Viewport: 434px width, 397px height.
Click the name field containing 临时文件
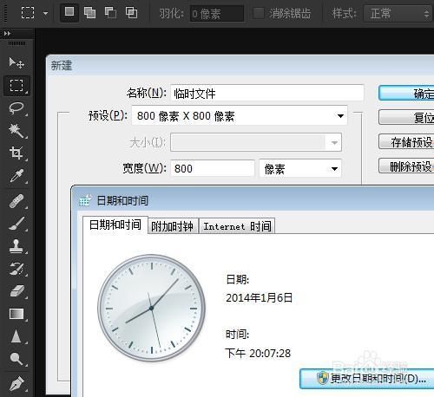267,93
